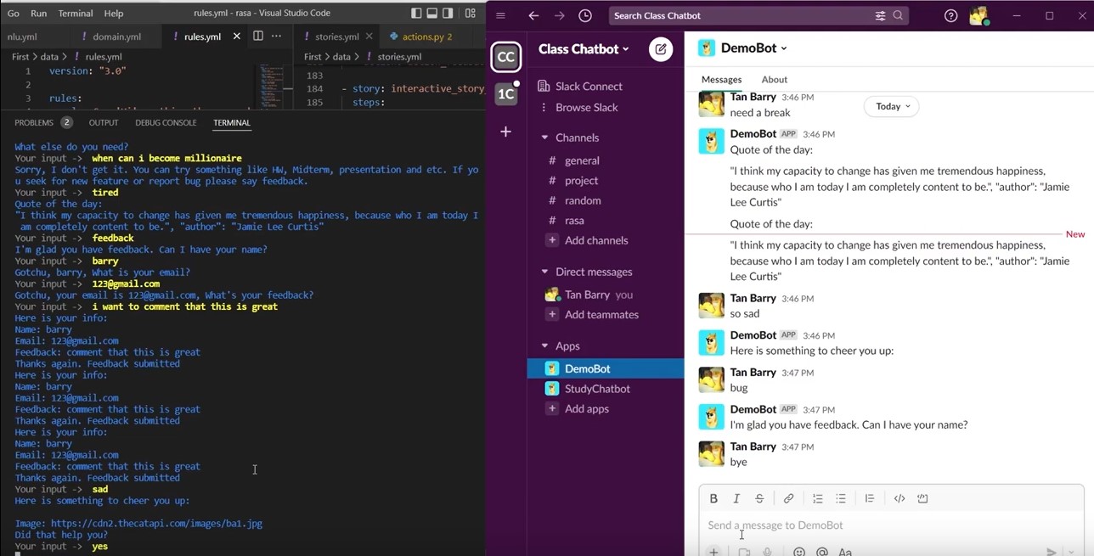Open the StudyChatbot app conversation
This screenshot has height=556, width=1094.
point(597,389)
